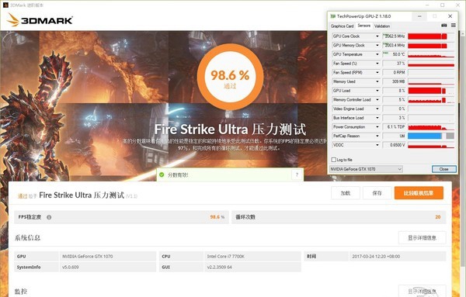Open the VDDC sensor dropdown

377,145
